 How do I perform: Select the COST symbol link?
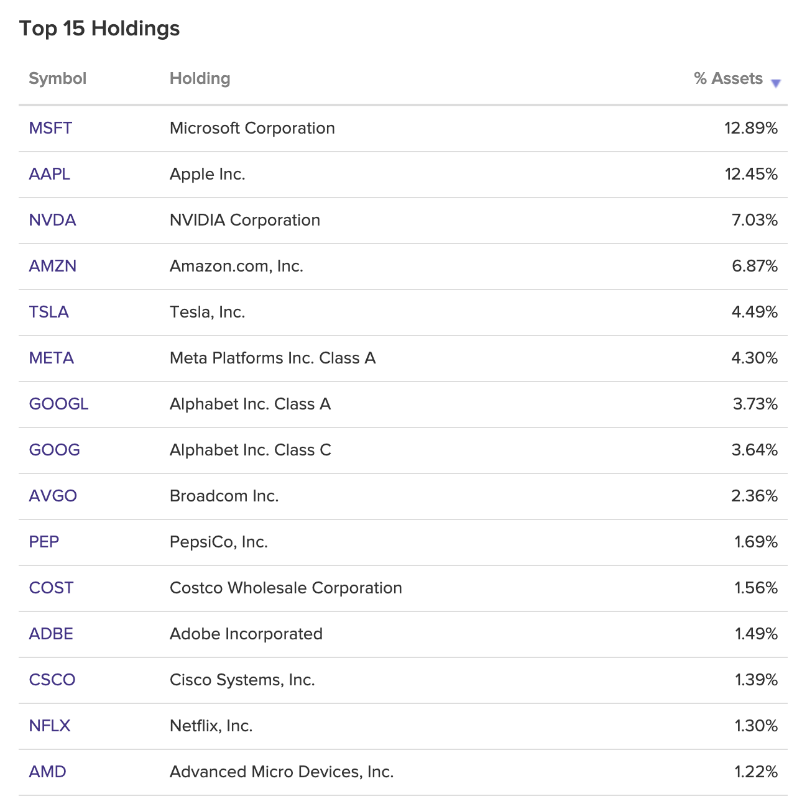coord(51,588)
